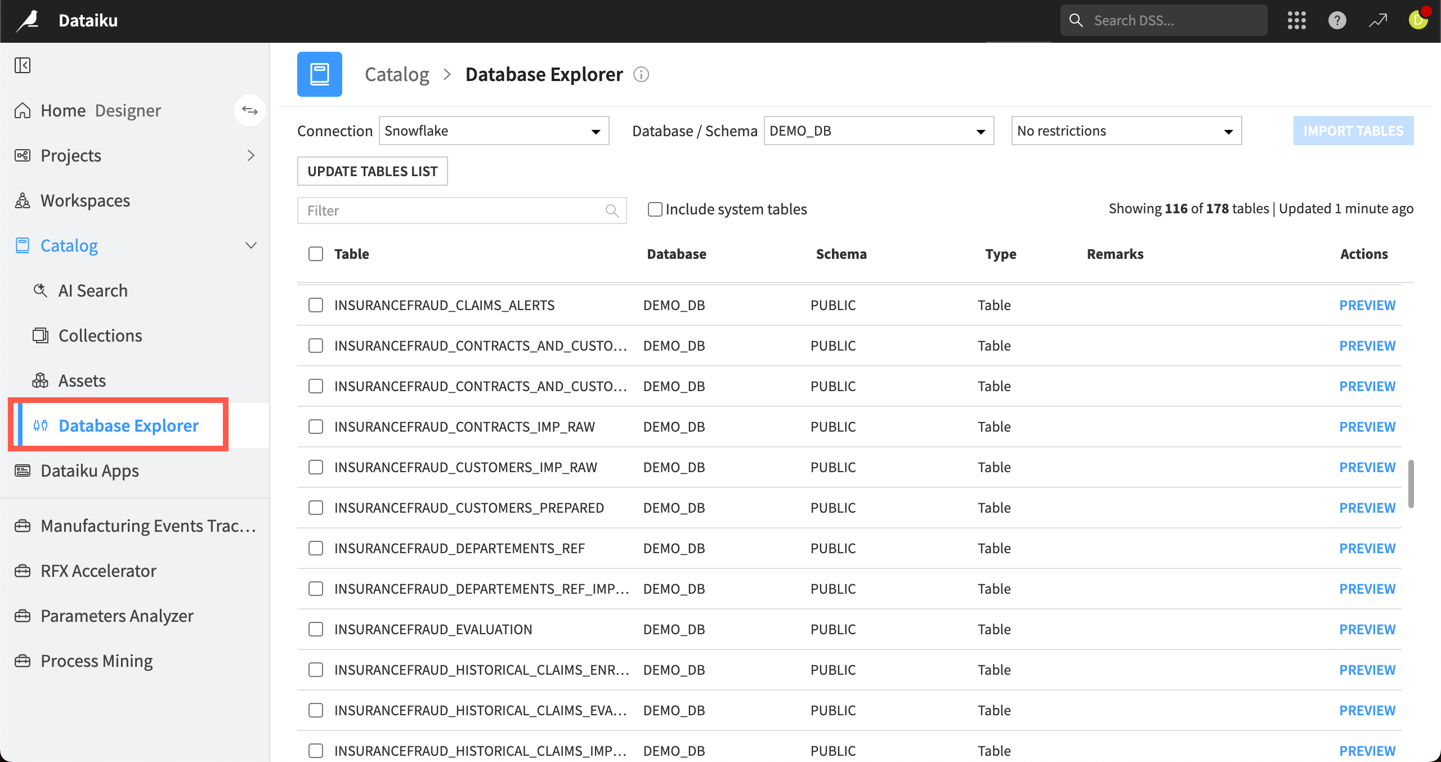Open Home in the sidebar
The height and width of the screenshot is (762, 1441).
[x=63, y=110]
